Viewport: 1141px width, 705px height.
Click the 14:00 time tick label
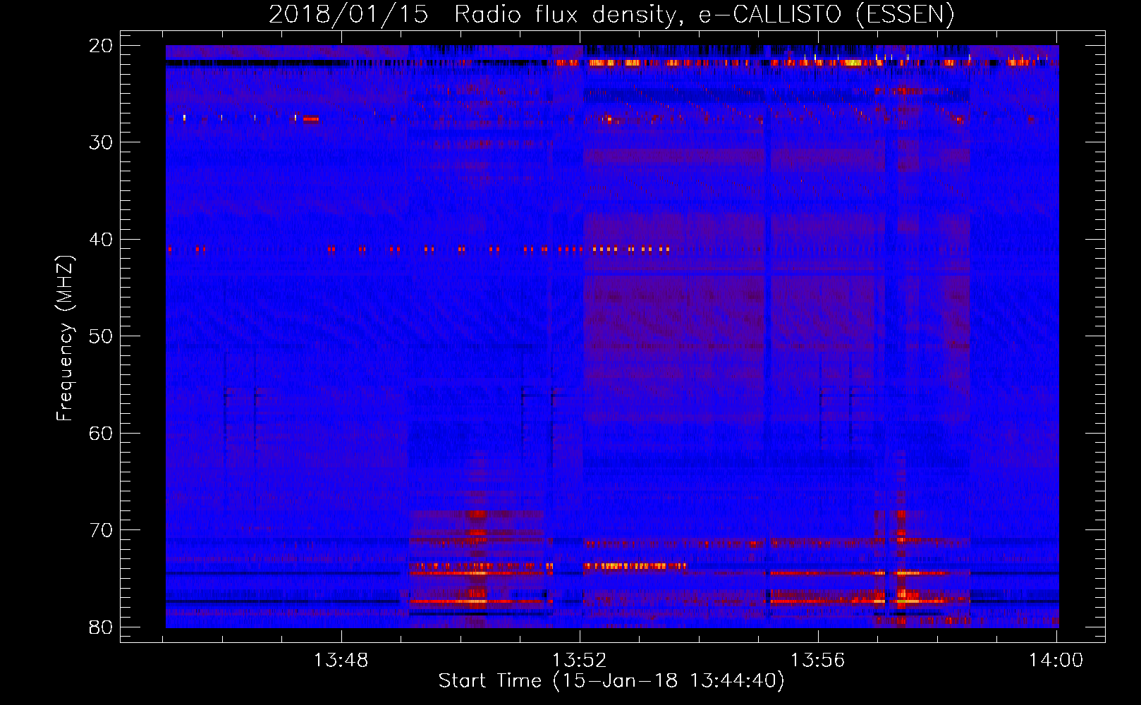(x=1056, y=661)
